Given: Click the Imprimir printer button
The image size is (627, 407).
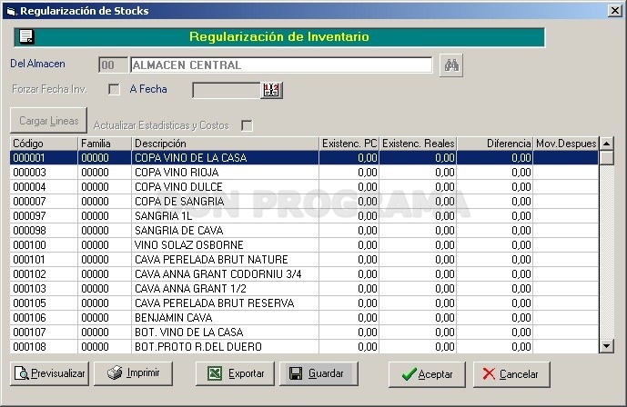Looking at the screenshot, I should [x=133, y=373].
